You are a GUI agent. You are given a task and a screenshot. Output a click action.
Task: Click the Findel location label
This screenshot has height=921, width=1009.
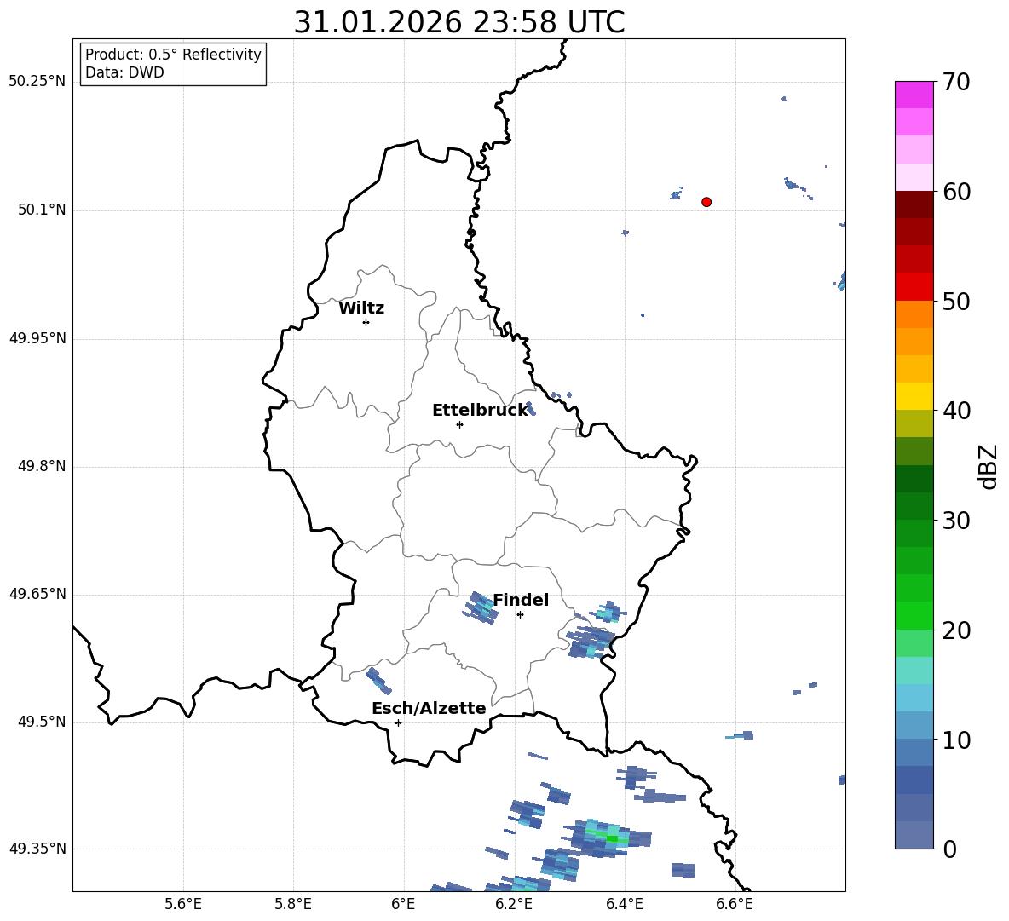click(521, 600)
